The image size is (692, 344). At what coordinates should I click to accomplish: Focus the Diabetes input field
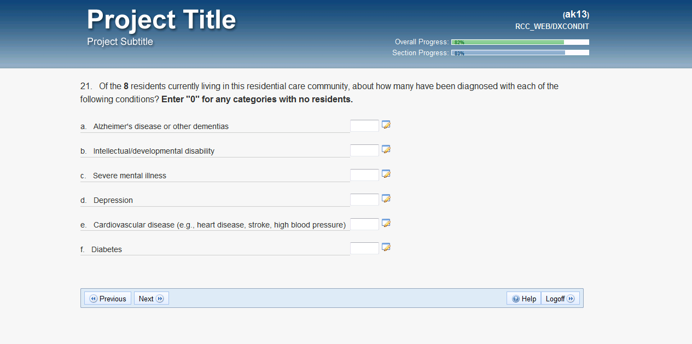(364, 248)
